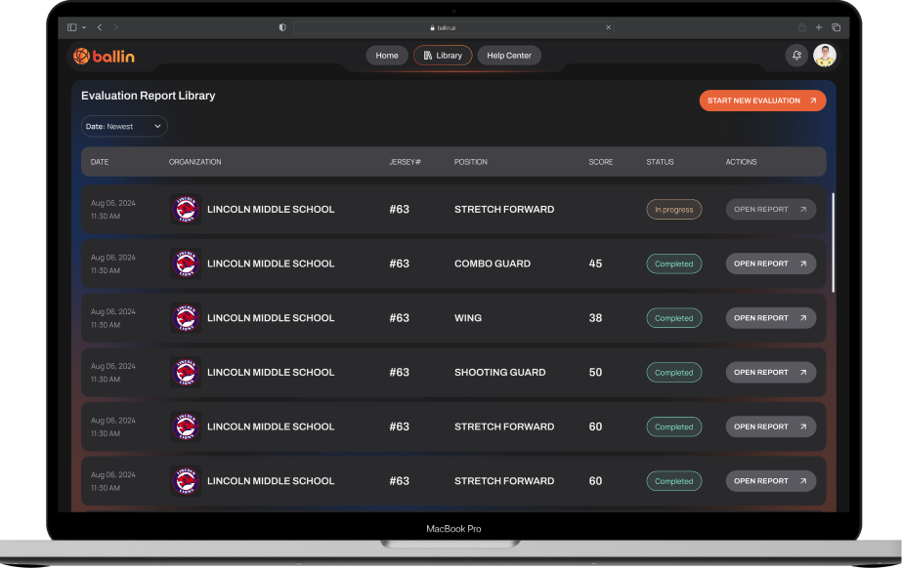Viewport: 902px width, 568px height.
Task: Open report for the Shooting Guard row
Action: click(770, 372)
